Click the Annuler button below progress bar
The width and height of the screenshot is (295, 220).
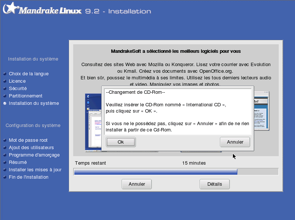[x=136, y=184]
